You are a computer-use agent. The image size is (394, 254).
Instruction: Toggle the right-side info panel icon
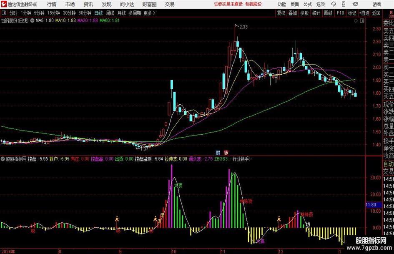point(362,21)
